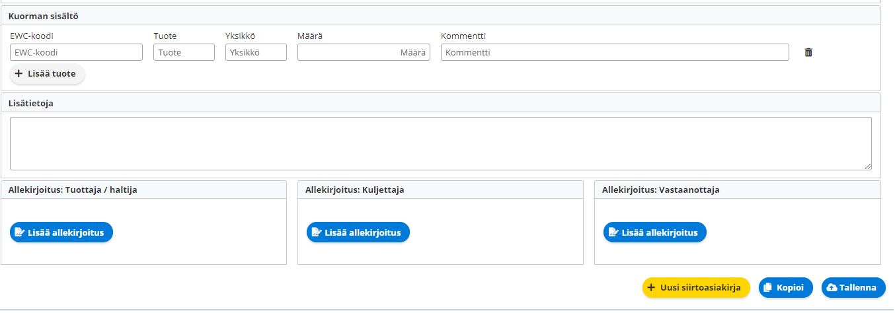Click into the Tuote field
The image size is (895, 313).
[x=184, y=52]
